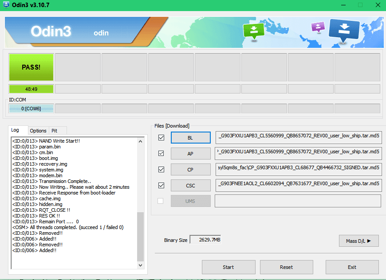The width and height of the screenshot is (386, 280).
Task: Click log line 'RES OK !!'
Action: pos(36,216)
